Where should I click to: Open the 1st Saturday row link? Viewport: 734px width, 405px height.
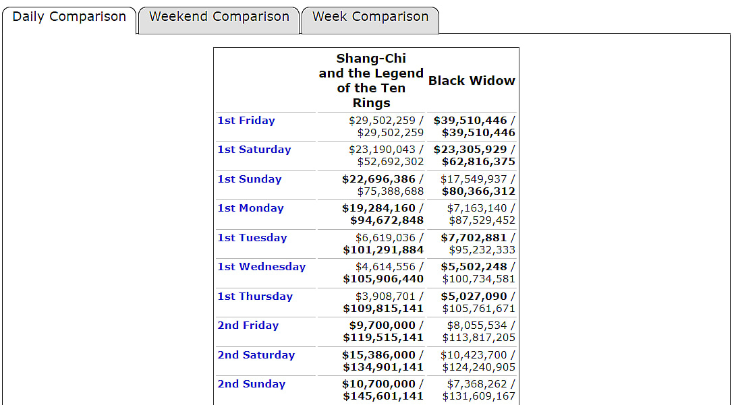click(x=254, y=150)
